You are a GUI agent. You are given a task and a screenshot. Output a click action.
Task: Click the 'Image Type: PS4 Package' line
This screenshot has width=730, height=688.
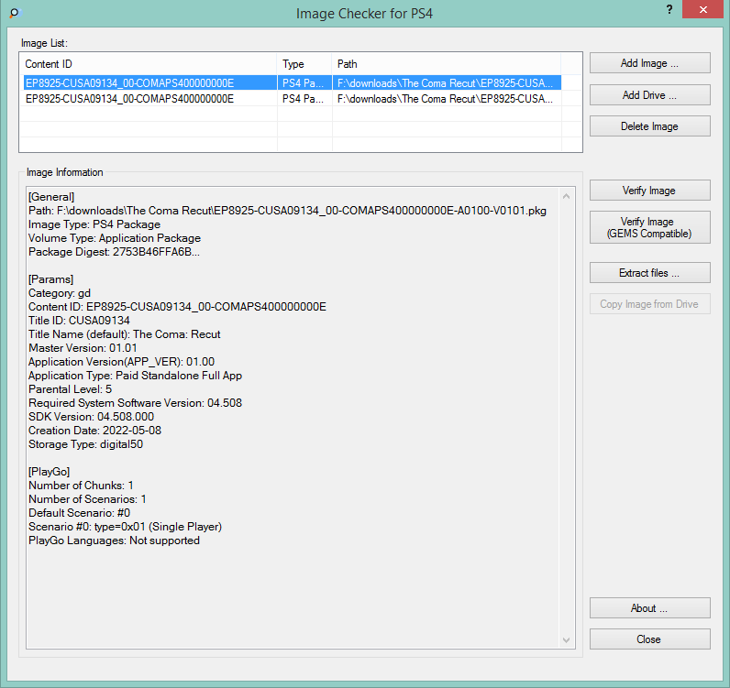coord(94,224)
